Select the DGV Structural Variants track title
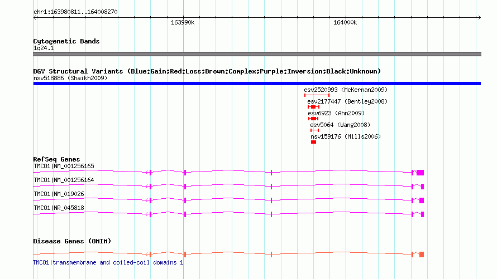Screen dimensions: 497x279 207,71
